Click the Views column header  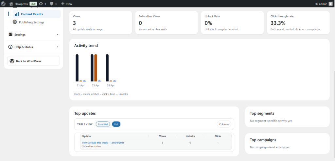pyautogui.click(x=162, y=136)
